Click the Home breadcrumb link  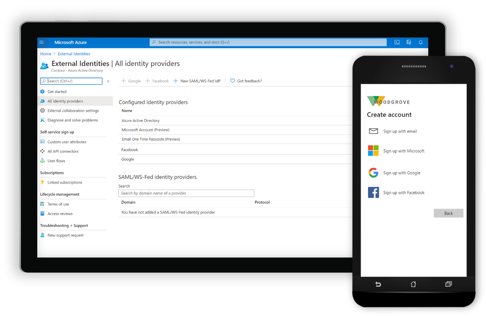pos(45,54)
